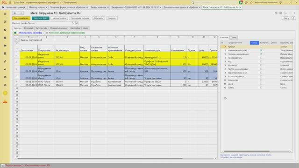Click the Закрыть button
This screenshot has width=299, height=168.
coord(112,18)
